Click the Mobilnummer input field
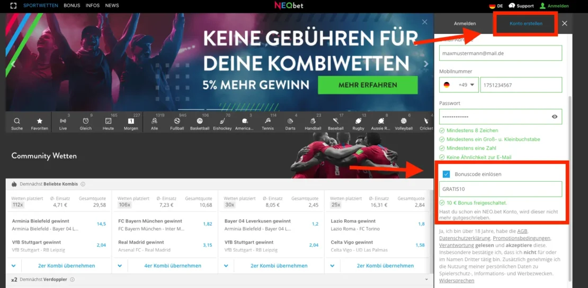The height and width of the screenshot is (288, 588). coord(521,85)
